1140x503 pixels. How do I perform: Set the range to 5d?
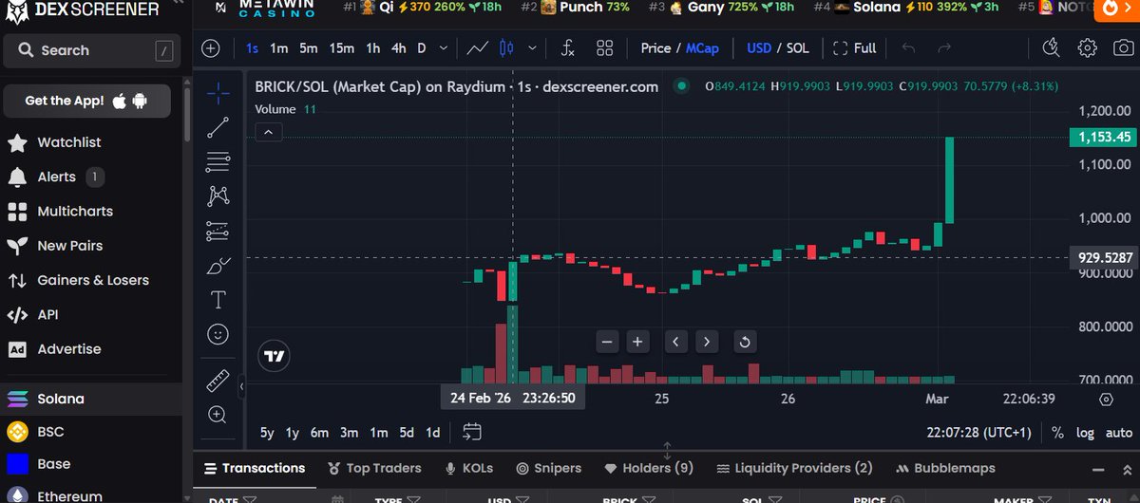(407, 433)
